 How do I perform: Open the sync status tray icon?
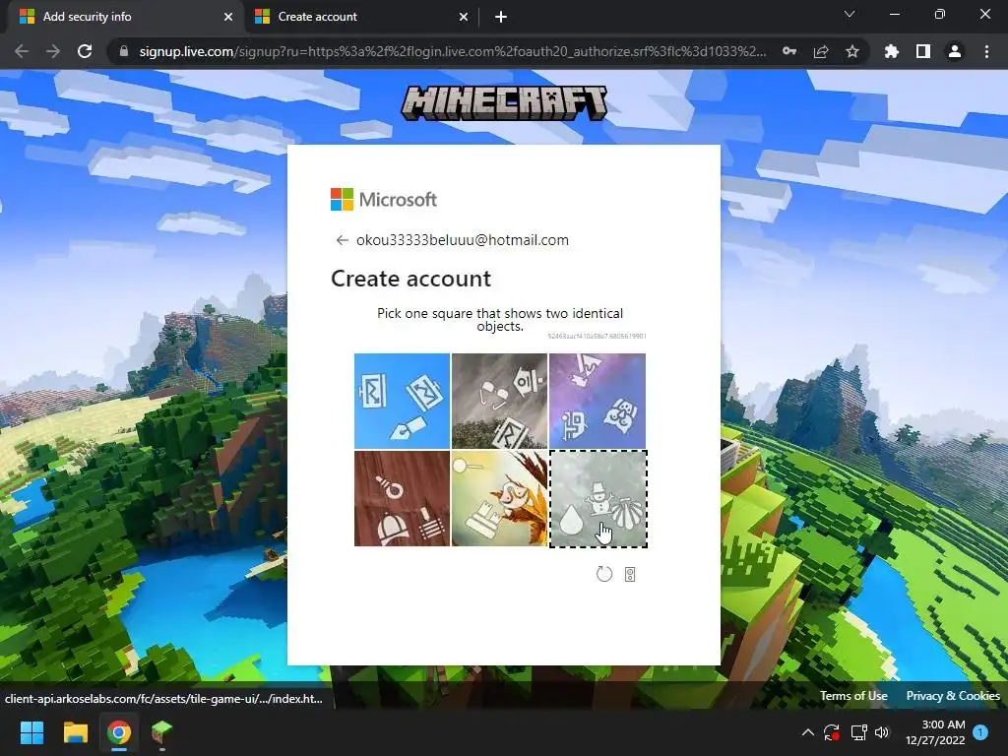pyautogui.click(x=832, y=732)
